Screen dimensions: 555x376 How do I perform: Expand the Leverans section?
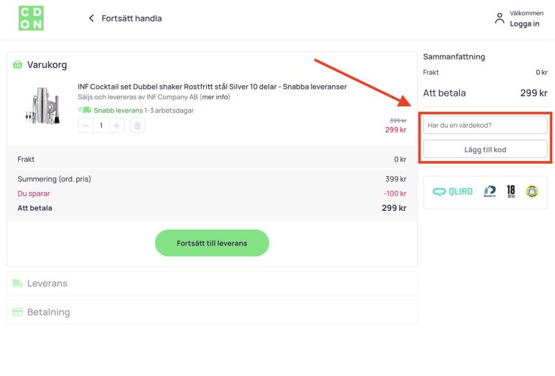coord(212,283)
